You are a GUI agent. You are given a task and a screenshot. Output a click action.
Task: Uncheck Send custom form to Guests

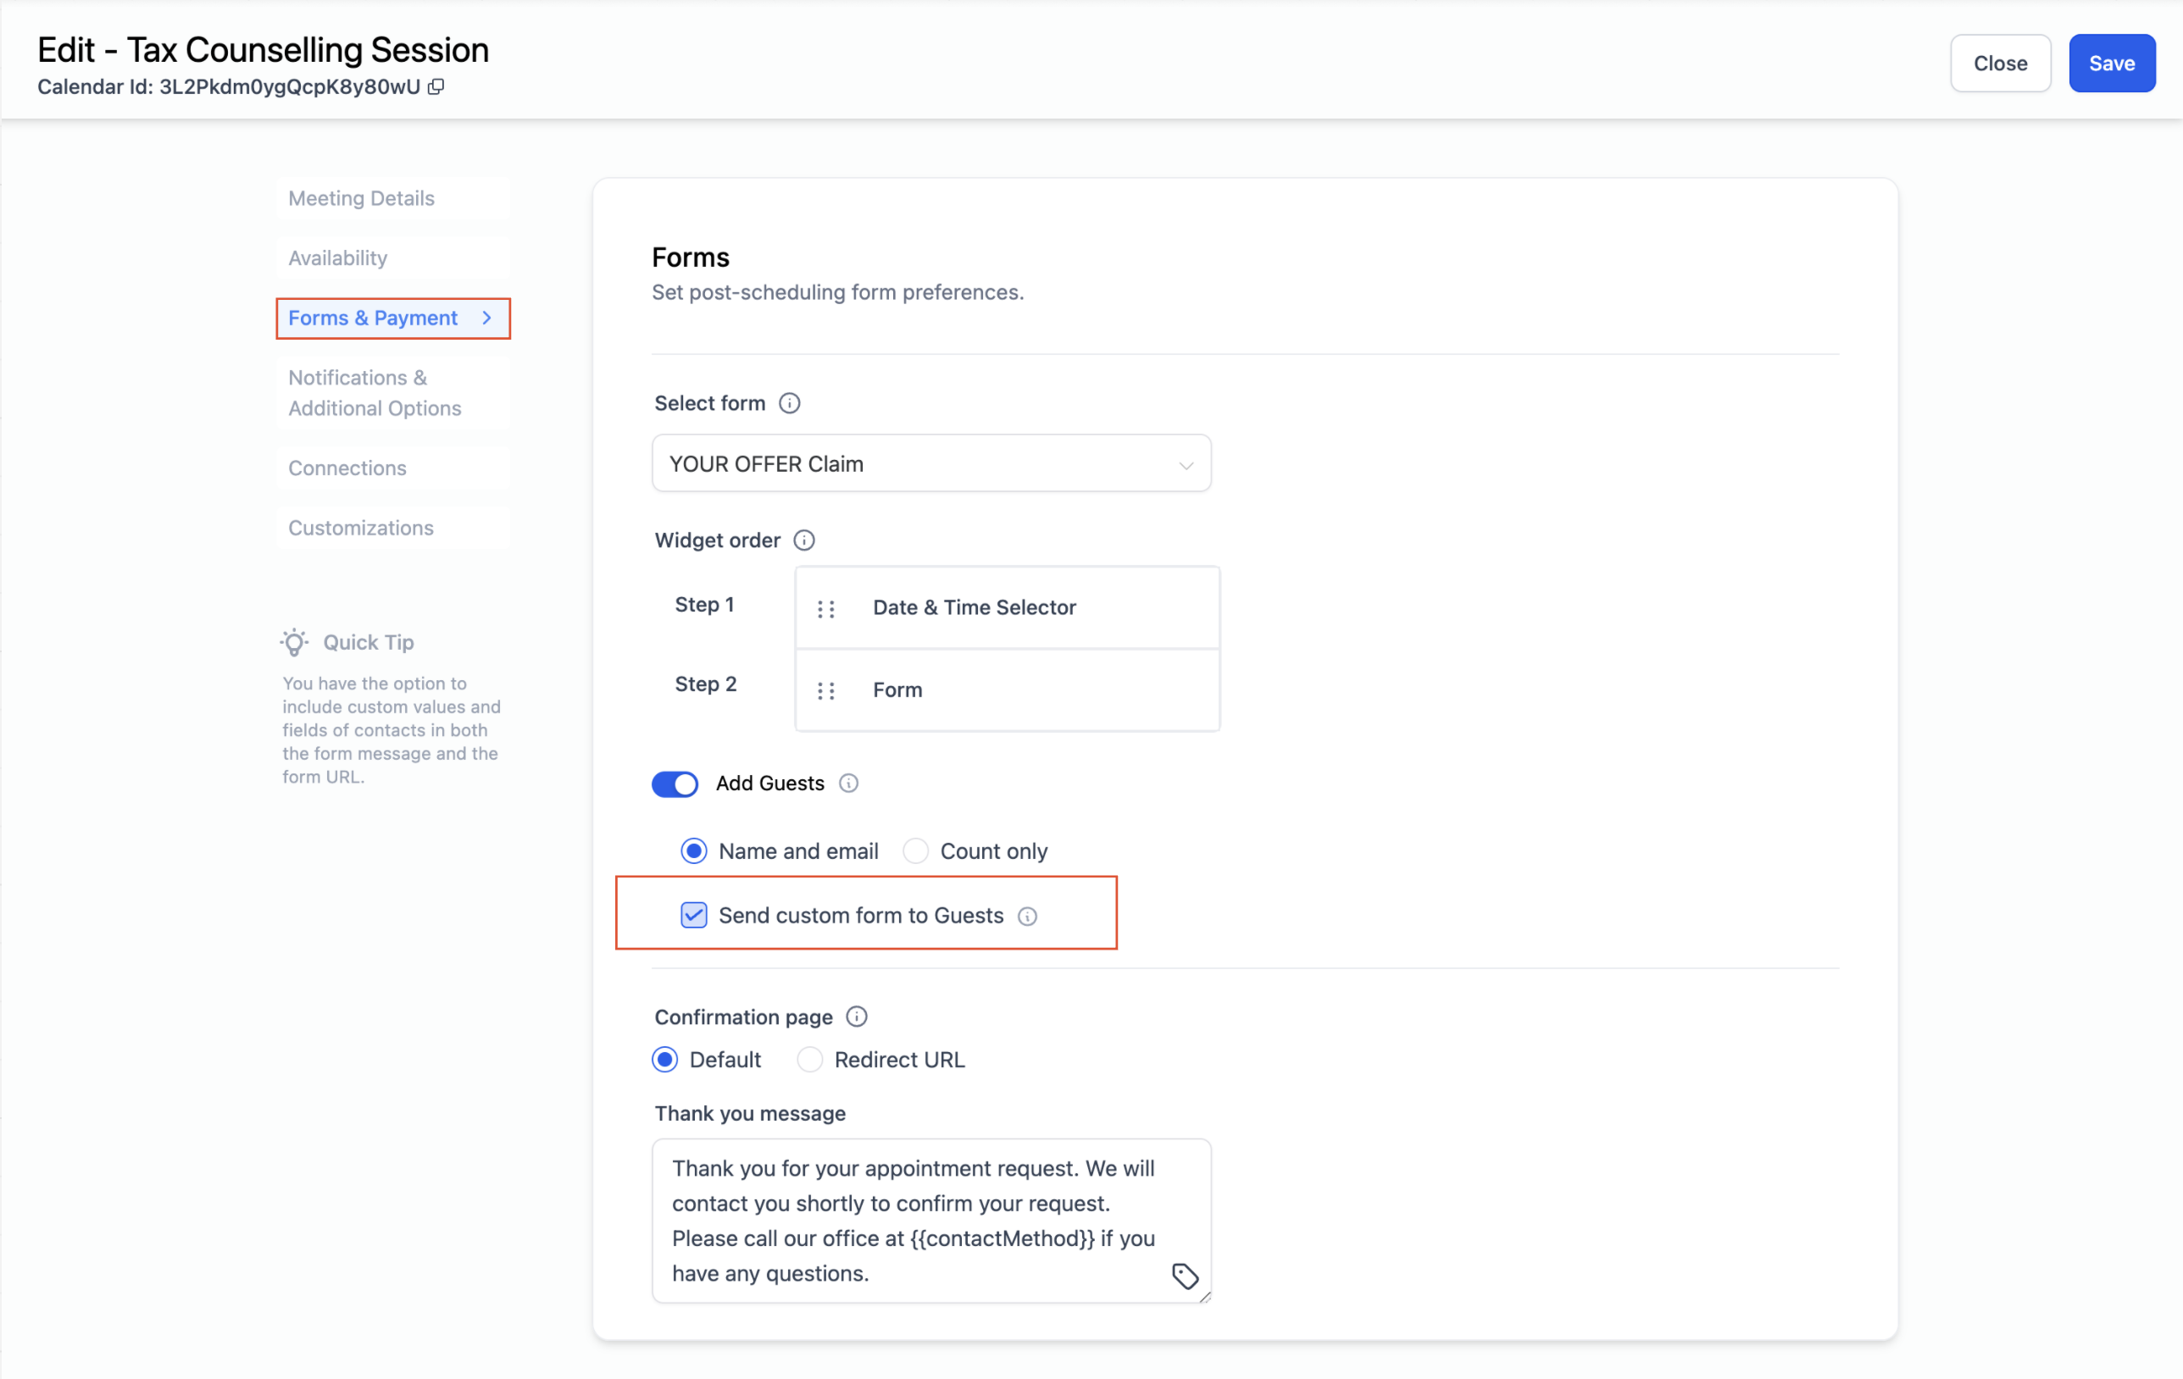pyautogui.click(x=693, y=915)
